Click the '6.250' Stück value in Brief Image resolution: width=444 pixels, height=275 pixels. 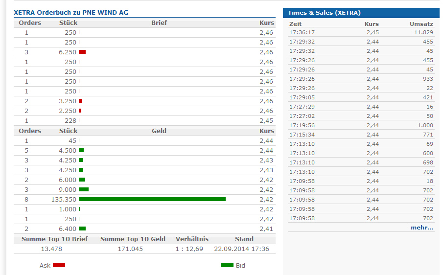(68, 52)
